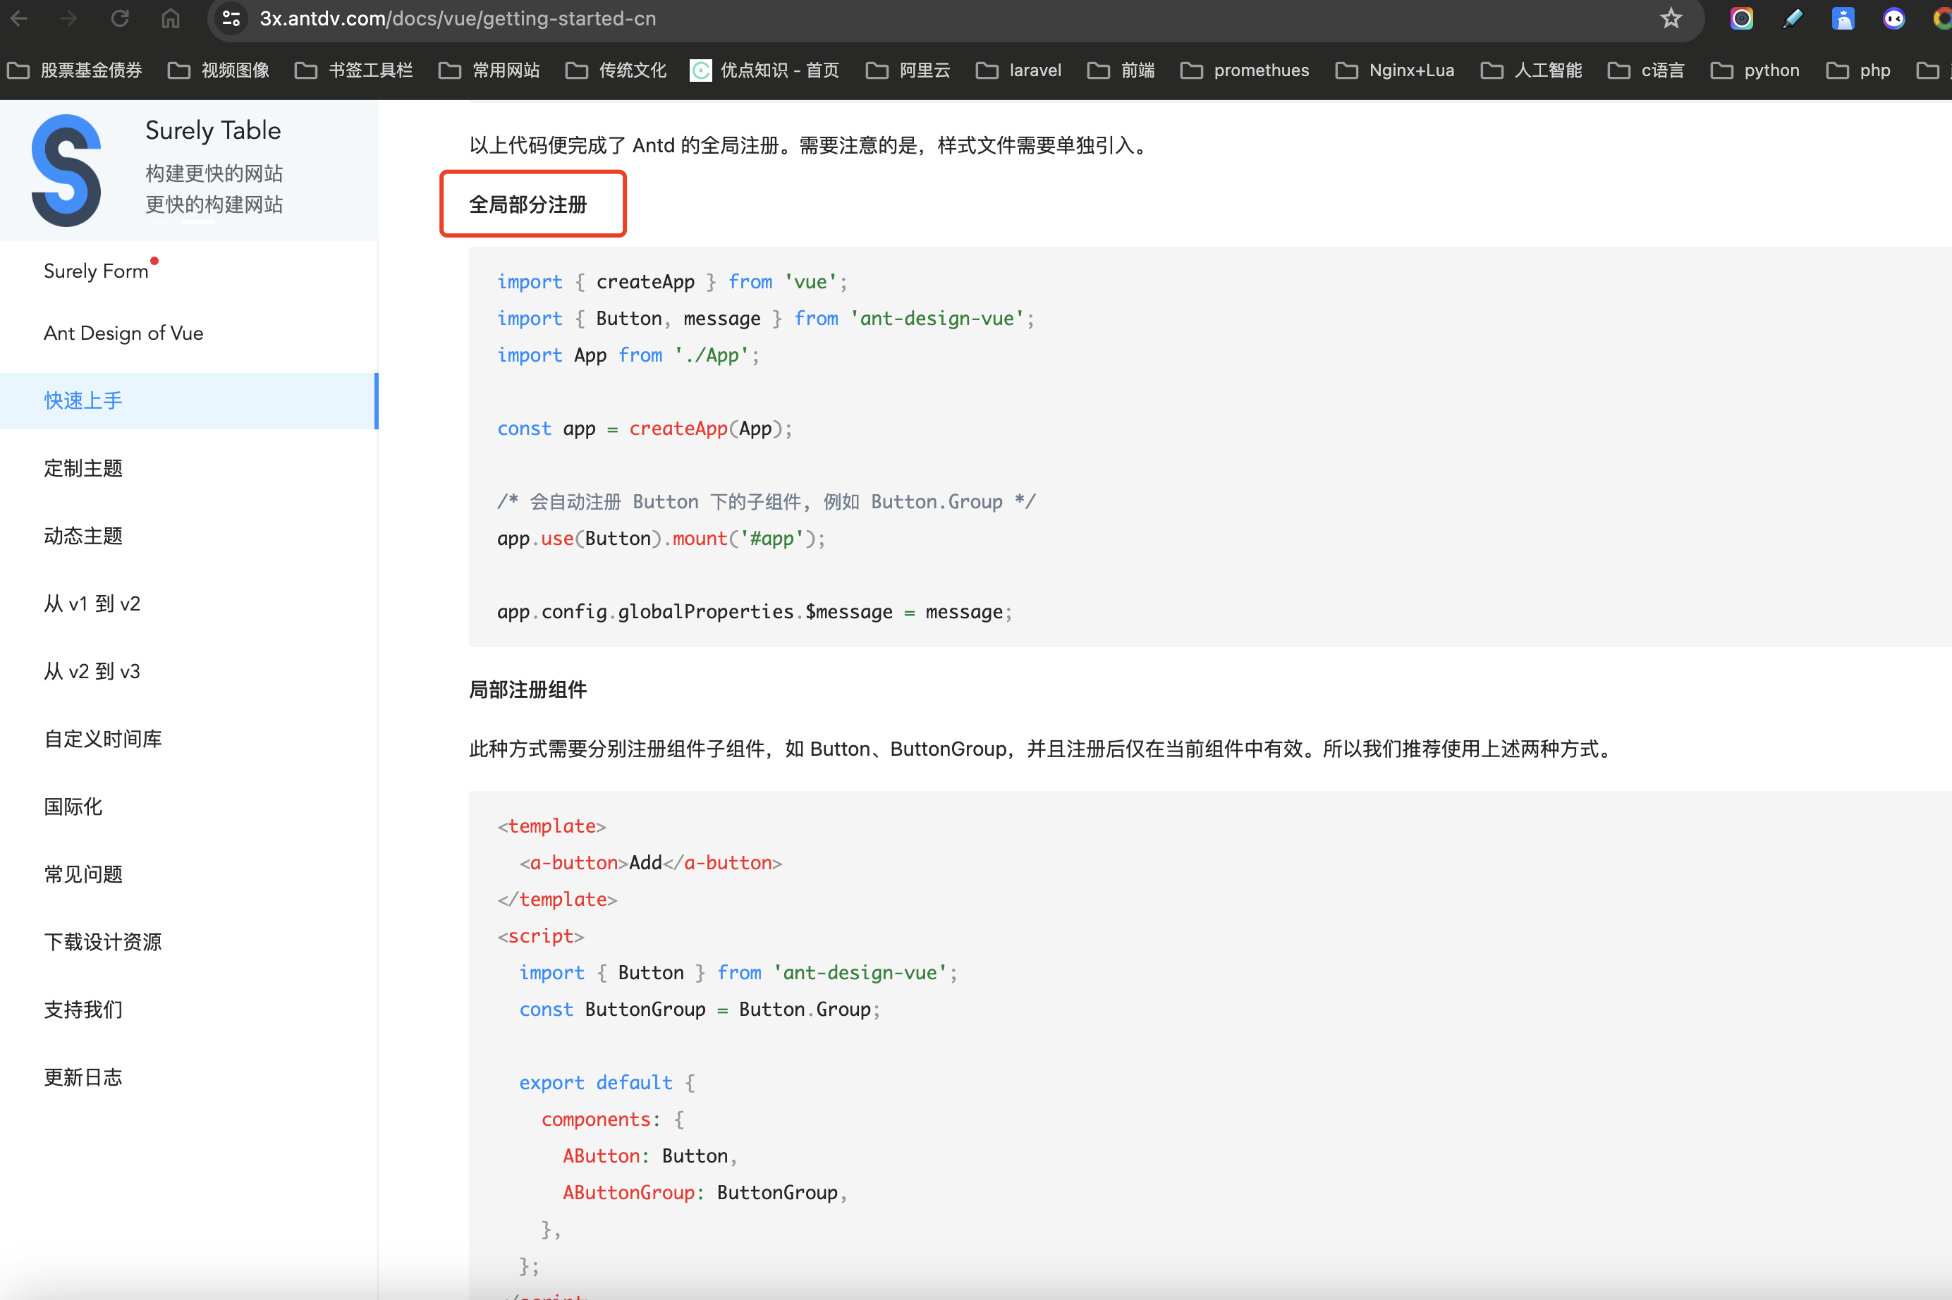Viewport: 1952px width, 1300px height.
Task: Open the blue pen extension icon
Action: pos(1792,18)
